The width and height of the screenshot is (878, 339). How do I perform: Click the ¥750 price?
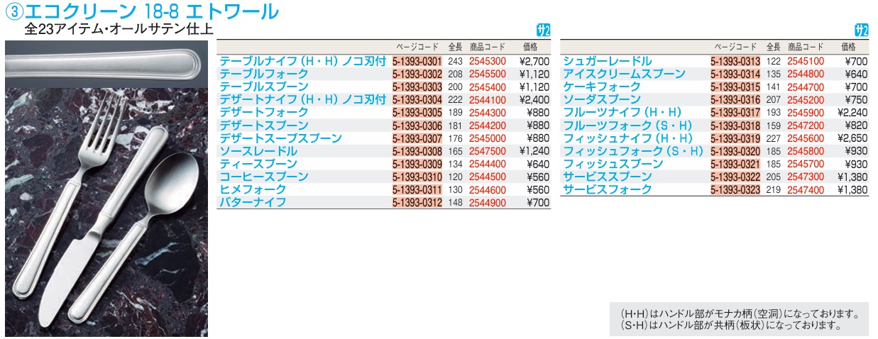click(x=857, y=100)
